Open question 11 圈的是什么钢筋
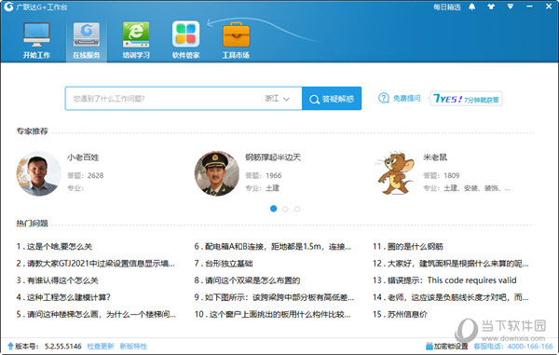Viewport: 559px width, 355px height. click(408, 246)
